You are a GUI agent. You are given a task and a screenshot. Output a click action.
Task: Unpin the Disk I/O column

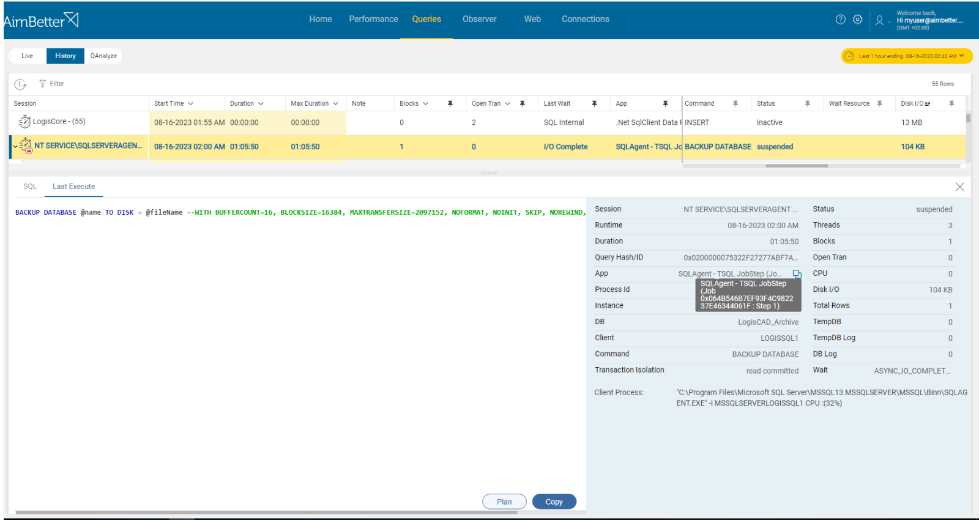point(951,103)
